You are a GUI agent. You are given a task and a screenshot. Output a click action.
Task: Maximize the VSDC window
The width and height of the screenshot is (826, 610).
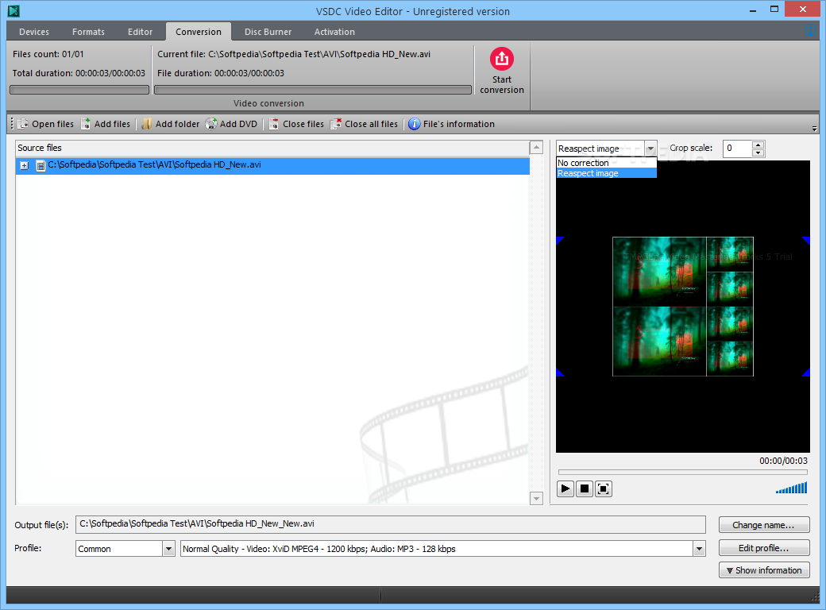tap(774, 9)
